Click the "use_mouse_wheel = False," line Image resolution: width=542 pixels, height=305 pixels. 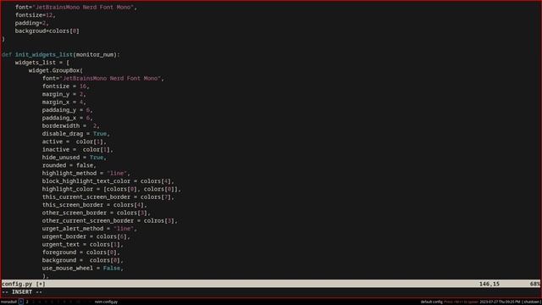point(83,269)
